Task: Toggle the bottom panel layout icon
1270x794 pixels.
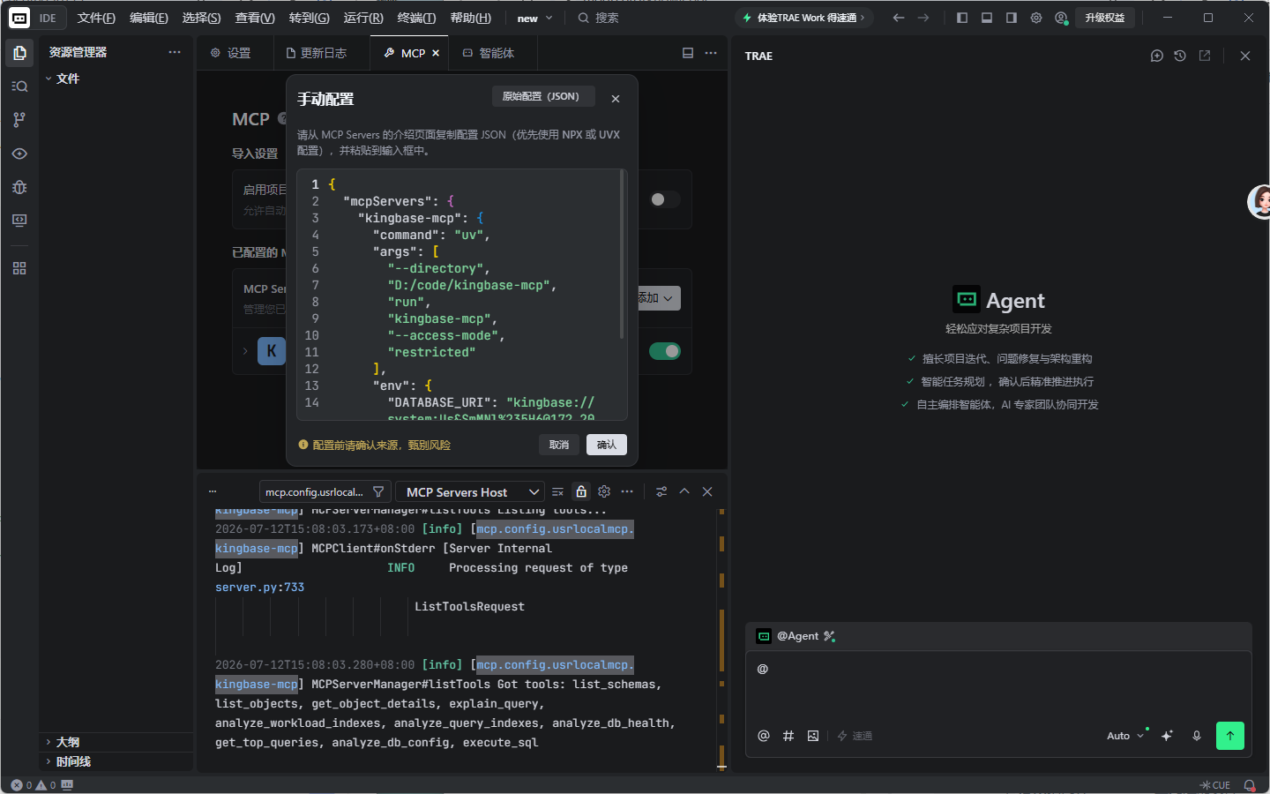Action: click(987, 18)
